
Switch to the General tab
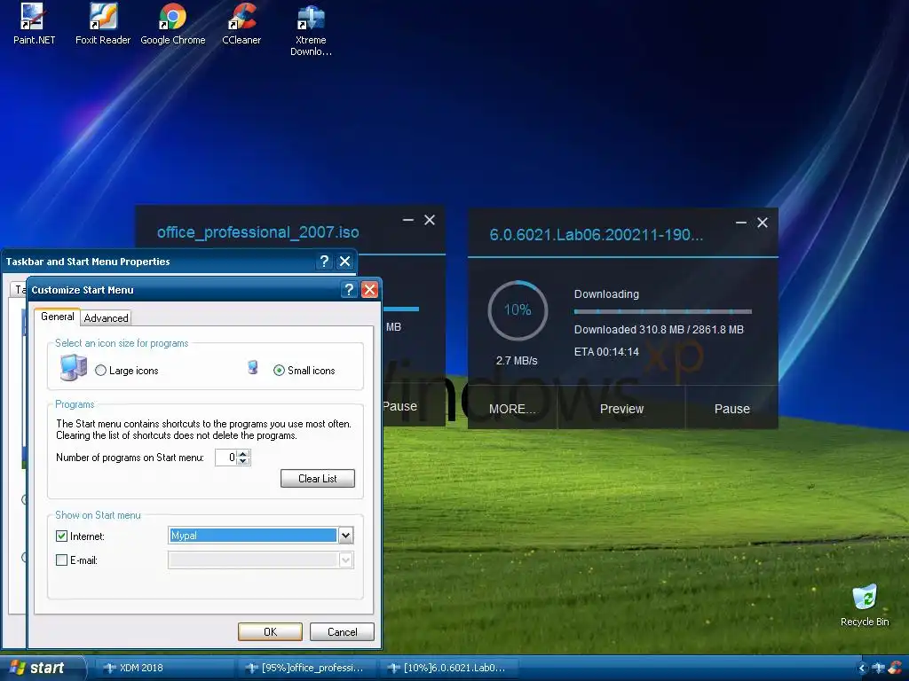pyautogui.click(x=58, y=317)
